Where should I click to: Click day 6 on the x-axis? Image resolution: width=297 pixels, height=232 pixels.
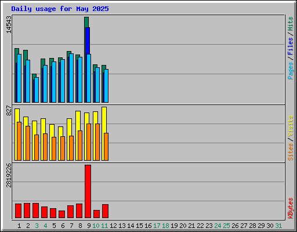[63, 226]
